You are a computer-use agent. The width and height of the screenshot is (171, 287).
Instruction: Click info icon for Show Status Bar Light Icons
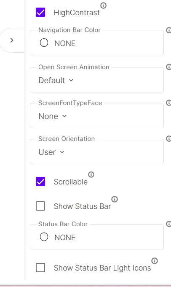155,261
